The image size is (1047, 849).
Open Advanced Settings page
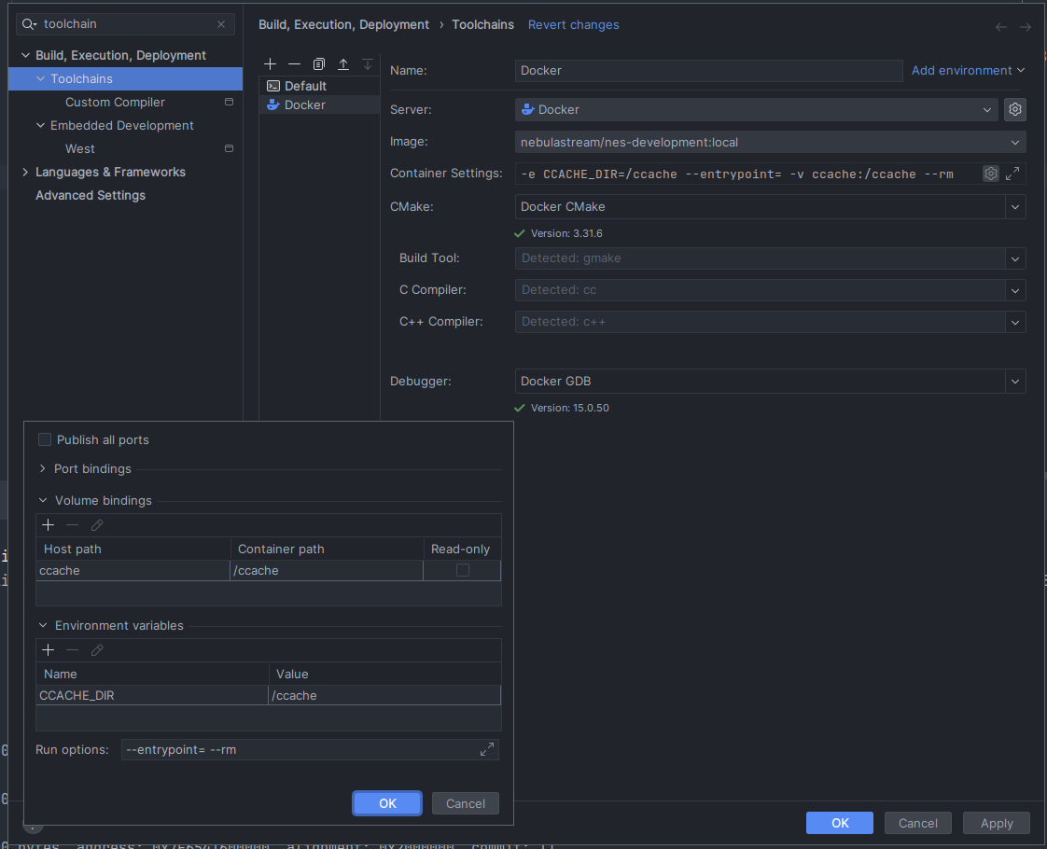click(x=91, y=195)
